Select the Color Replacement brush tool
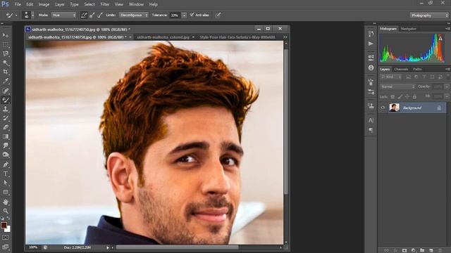451x253 pixels. click(6, 100)
